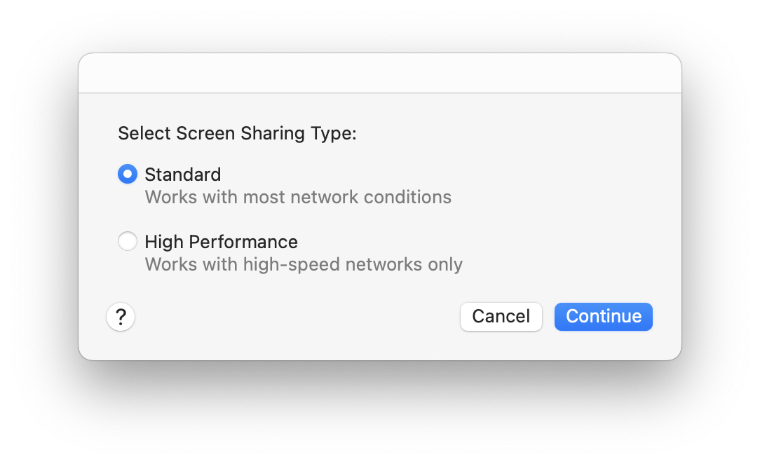Viewport: 760px width, 464px height.
Task: Click the highlighted default Continue action
Action: pyautogui.click(x=603, y=317)
